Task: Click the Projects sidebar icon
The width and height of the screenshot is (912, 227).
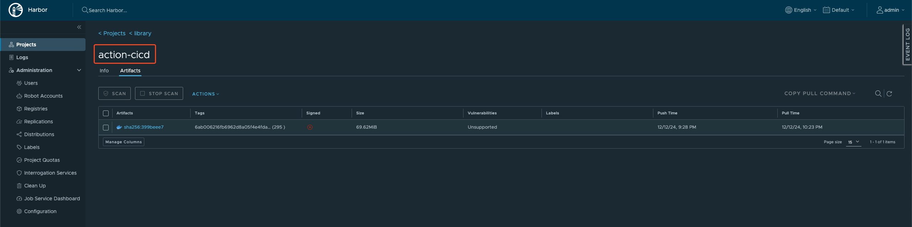Action: 11,45
